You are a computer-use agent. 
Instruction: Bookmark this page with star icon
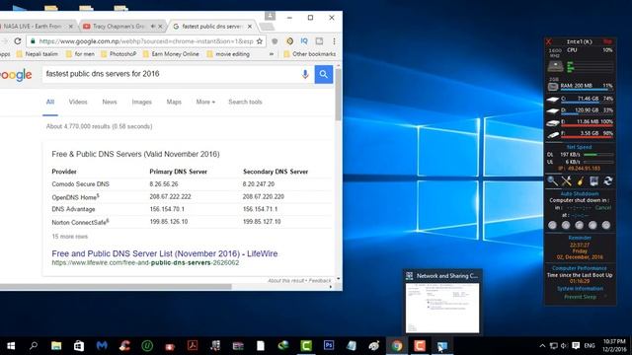point(260,41)
